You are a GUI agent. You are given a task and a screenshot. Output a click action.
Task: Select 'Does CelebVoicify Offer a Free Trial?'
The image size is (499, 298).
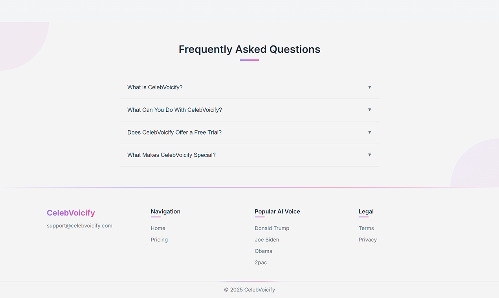pyautogui.click(x=174, y=133)
